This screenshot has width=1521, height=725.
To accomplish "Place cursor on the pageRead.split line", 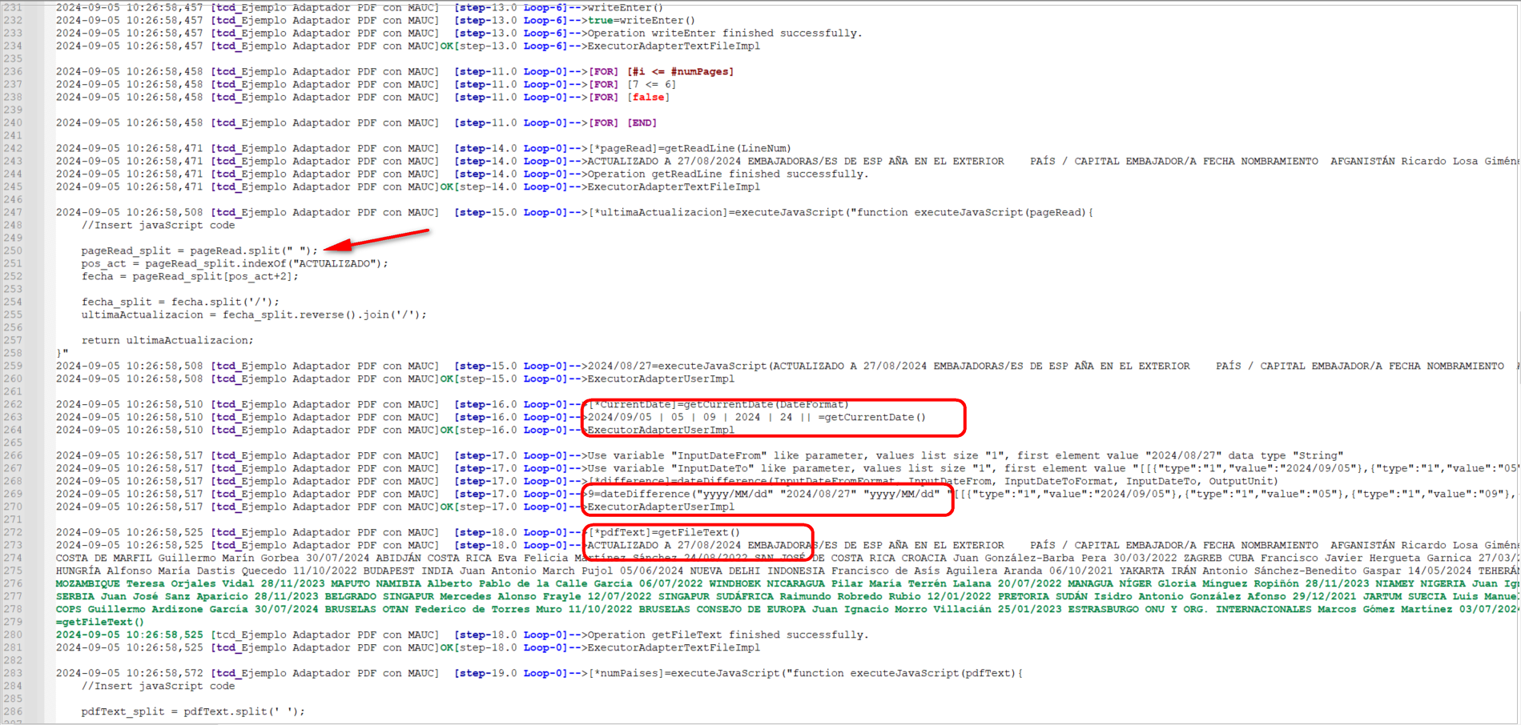I will (199, 250).
